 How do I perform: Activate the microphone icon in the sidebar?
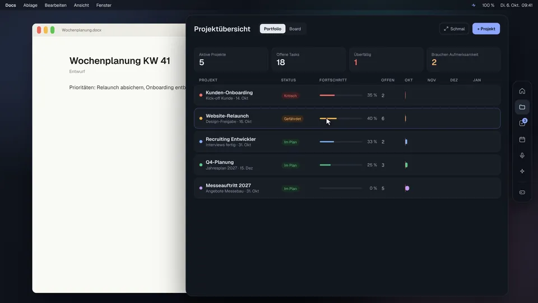(522, 155)
